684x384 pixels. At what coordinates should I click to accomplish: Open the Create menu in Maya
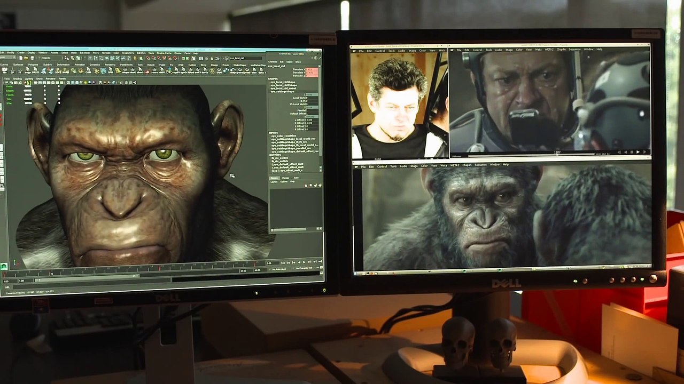21,53
